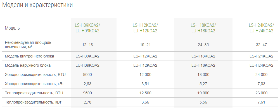Open the LS-H24KOA2/LU-H24KOA2 model link
The height and width of the screenshot is (108, 280).
click(x=261, y=28)
